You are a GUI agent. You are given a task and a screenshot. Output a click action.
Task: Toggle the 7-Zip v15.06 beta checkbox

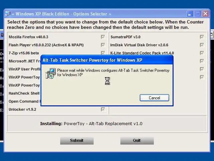pyautogui.click(x=103, y=53)
